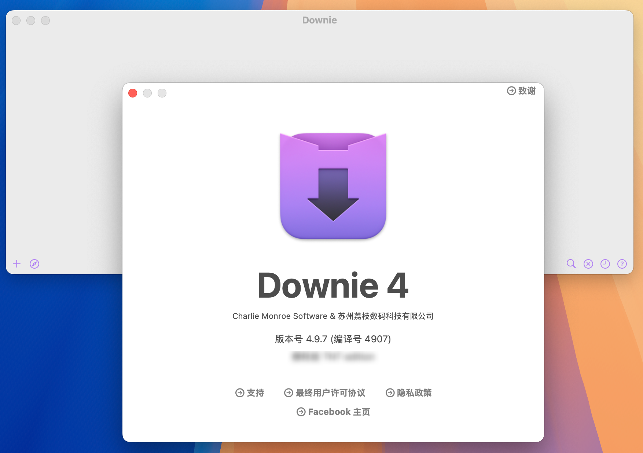Click the Downie 4 purple app icon
Image resolution: width=643 pixels, height=453 pixels.
point(333,186)
